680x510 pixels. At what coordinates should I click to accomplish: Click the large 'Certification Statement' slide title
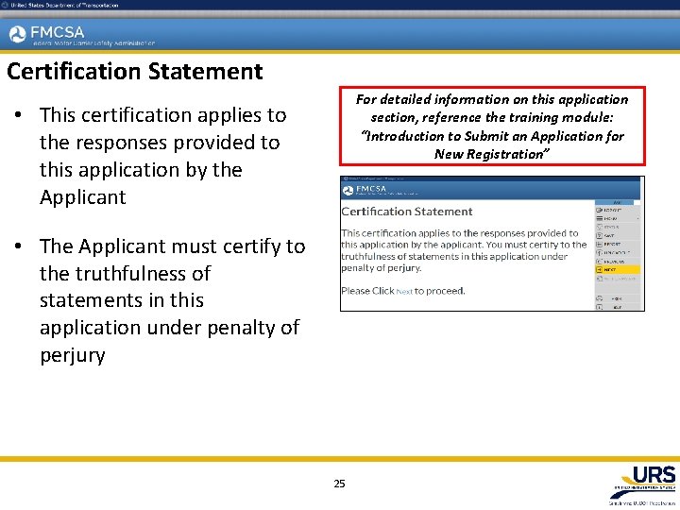point(135,71)
